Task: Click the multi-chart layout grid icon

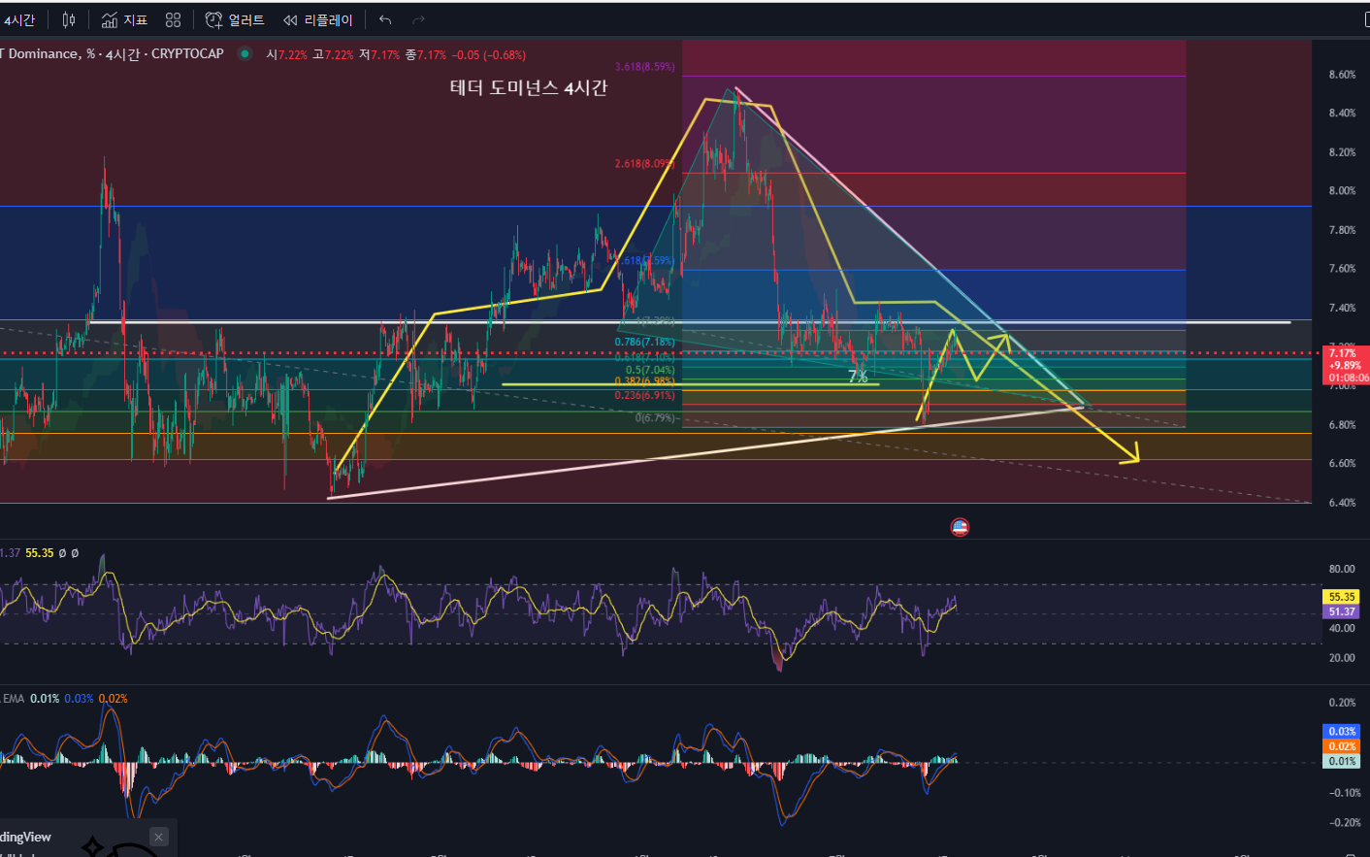Action: (173, 19)
